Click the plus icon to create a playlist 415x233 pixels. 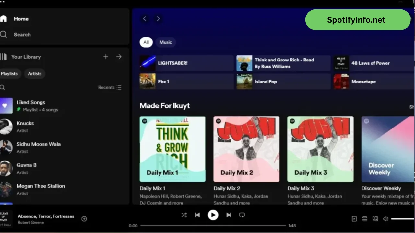coord(106,57)
